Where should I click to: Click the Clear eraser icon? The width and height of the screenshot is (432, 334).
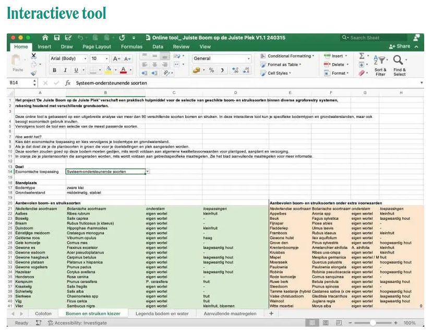point(362,73)
